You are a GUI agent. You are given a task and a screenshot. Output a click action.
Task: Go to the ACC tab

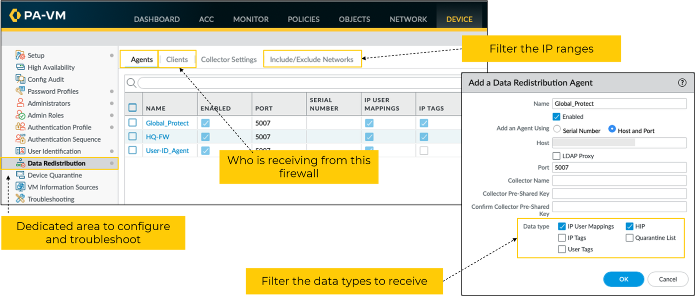(207, 19)
